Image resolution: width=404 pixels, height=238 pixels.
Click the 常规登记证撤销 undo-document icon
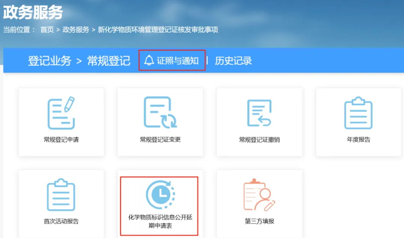pyautogui.click(x=259, y=113)
